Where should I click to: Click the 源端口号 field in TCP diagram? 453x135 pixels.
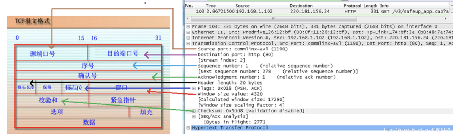[52, 53]
